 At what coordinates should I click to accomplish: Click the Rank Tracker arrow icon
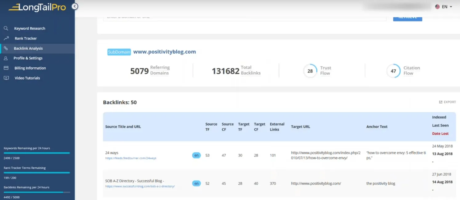coord(6,38)
